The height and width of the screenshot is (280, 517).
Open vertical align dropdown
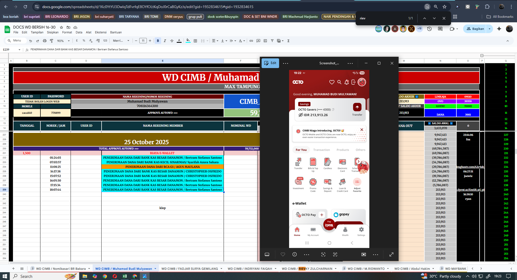pos(224,41)
